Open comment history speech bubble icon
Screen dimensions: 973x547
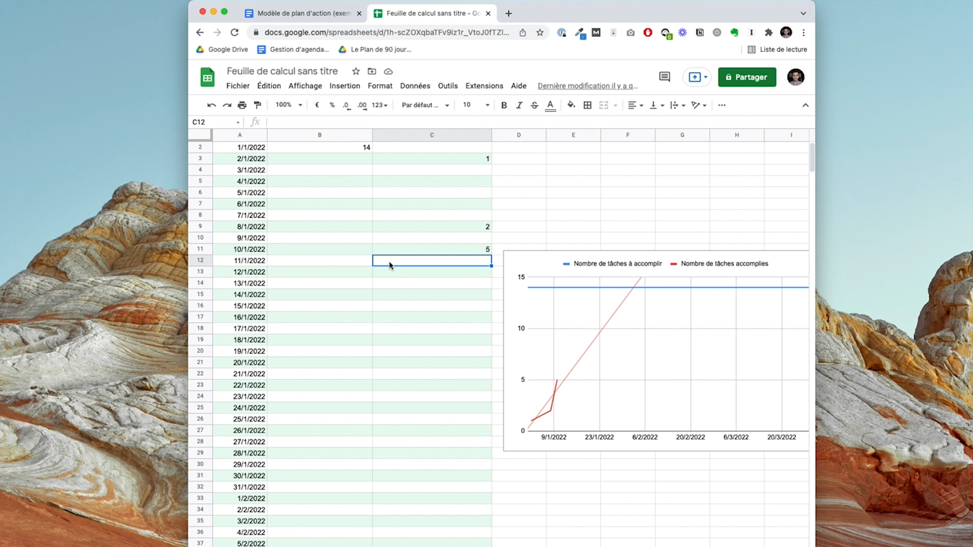[x=664, y=77]
